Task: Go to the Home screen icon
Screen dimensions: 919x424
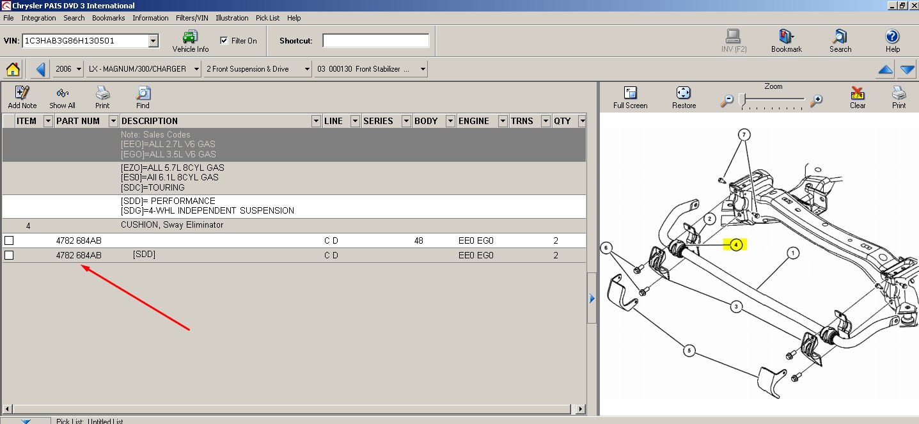Action: click(13, 68)
